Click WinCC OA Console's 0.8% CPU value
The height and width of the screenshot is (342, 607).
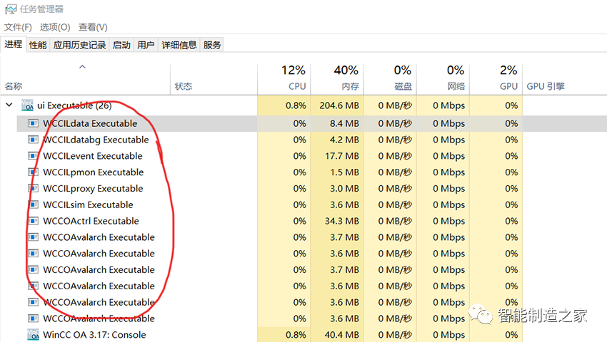pos(296,335)
